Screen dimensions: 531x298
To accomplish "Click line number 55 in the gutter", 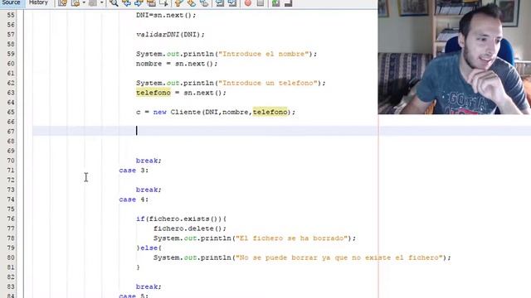I will click(x=11, y=15).
